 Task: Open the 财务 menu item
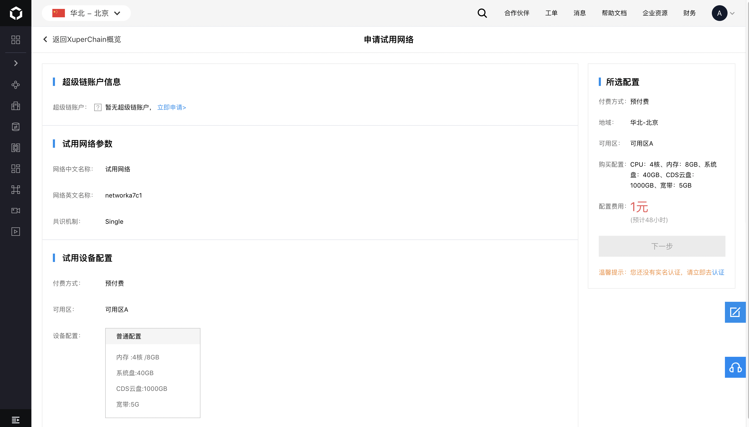(x=689, y=13)
